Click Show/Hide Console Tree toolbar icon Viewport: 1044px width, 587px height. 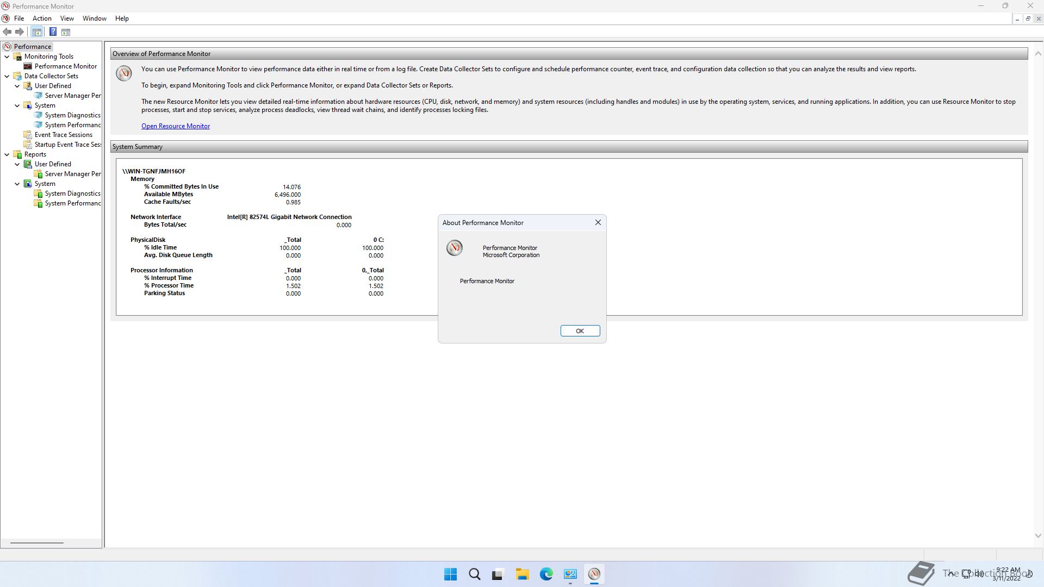[x=36, y=32]
